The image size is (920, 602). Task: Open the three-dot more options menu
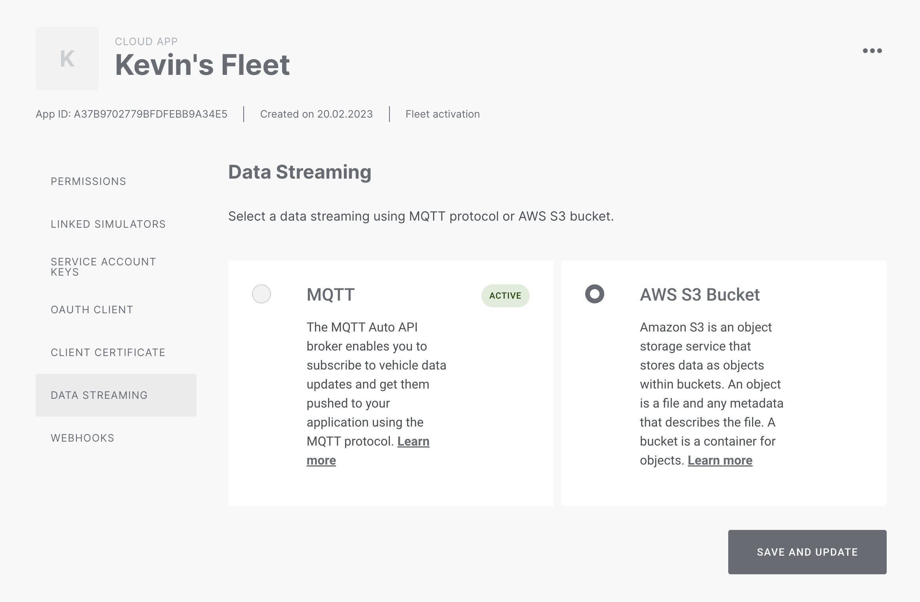[872, 51]
